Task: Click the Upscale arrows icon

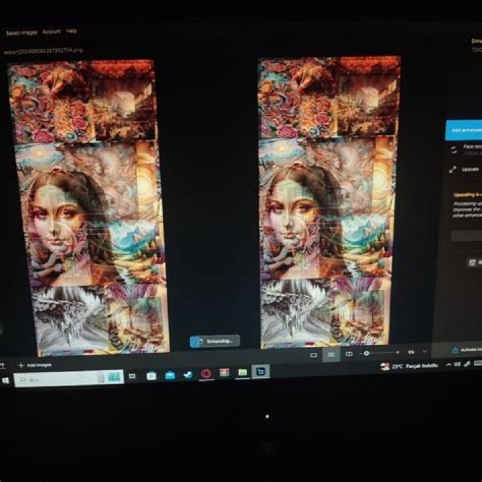Action: (x=453, y=169)
